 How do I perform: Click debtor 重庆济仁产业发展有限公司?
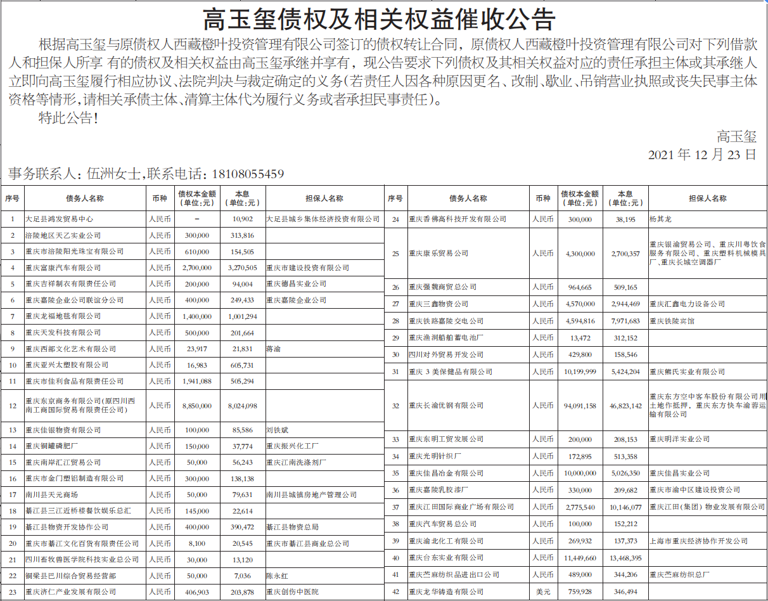tap(70, 593)
